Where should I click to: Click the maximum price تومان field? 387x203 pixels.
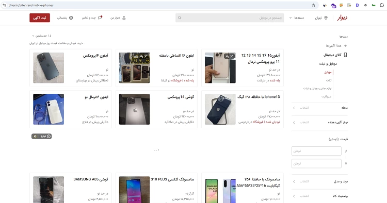pyautogui.click(x=316, y=163)
